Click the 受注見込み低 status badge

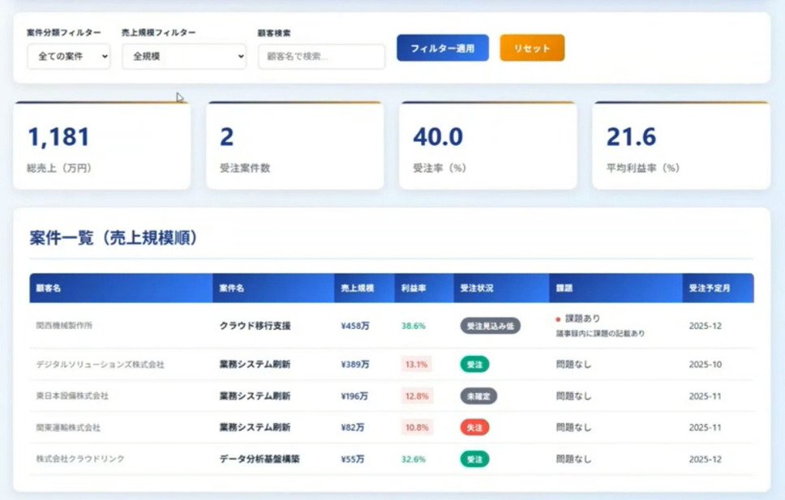coord(490,326)
